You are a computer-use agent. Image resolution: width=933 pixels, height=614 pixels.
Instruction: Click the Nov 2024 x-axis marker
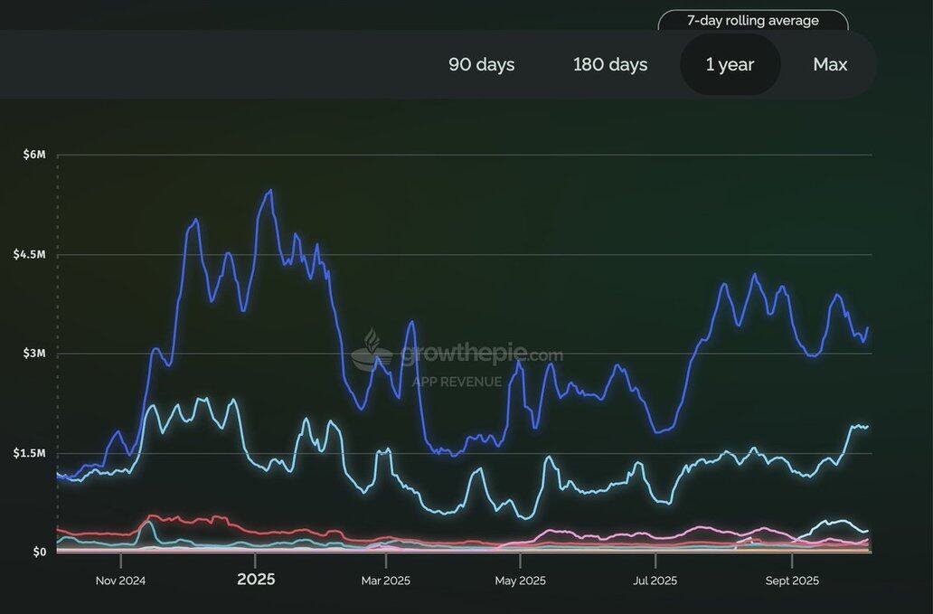tap(120, 581)
